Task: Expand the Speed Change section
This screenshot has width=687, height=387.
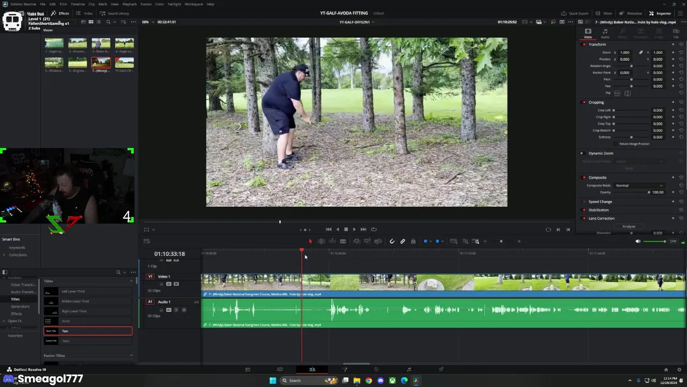Action: pyautogui.click(x=600, y=202)
